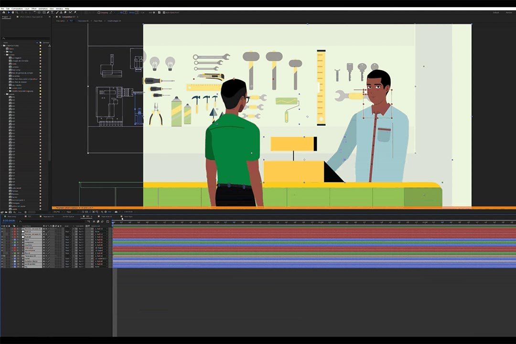Select the Hand tool

pos(13,12)
